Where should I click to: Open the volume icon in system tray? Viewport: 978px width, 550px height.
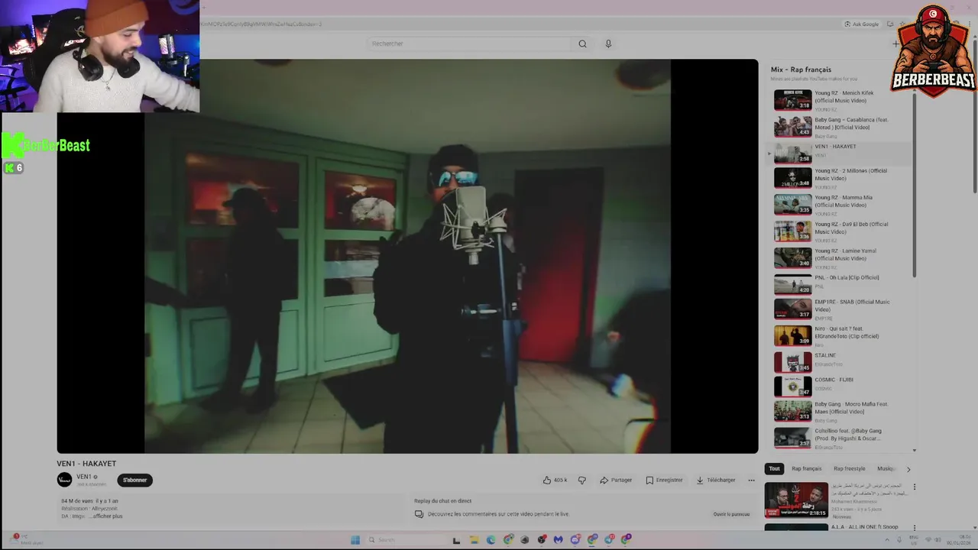pyautogui.click(x=938, y=539)
